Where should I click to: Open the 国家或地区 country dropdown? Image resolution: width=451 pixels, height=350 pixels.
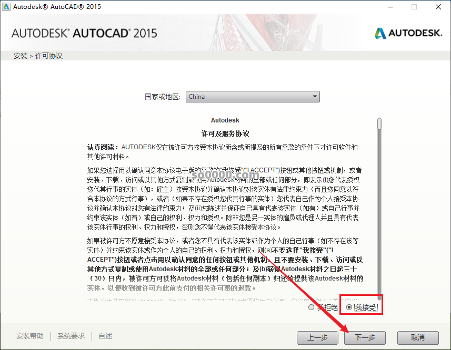253,97
